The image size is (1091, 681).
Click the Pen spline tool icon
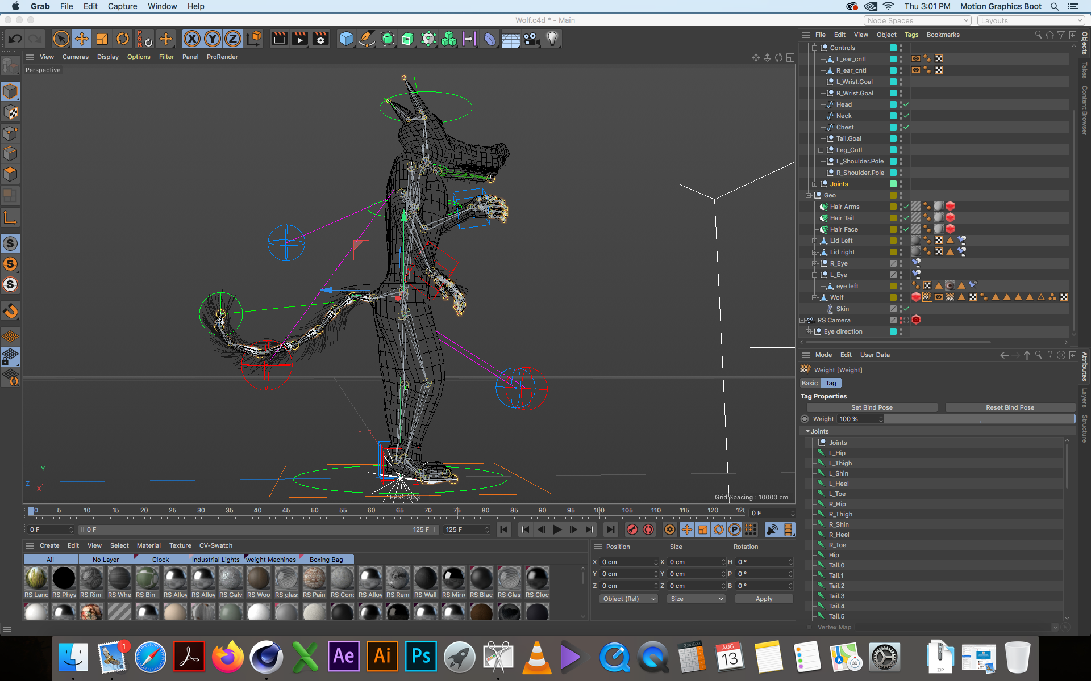[x=367, y=39]
